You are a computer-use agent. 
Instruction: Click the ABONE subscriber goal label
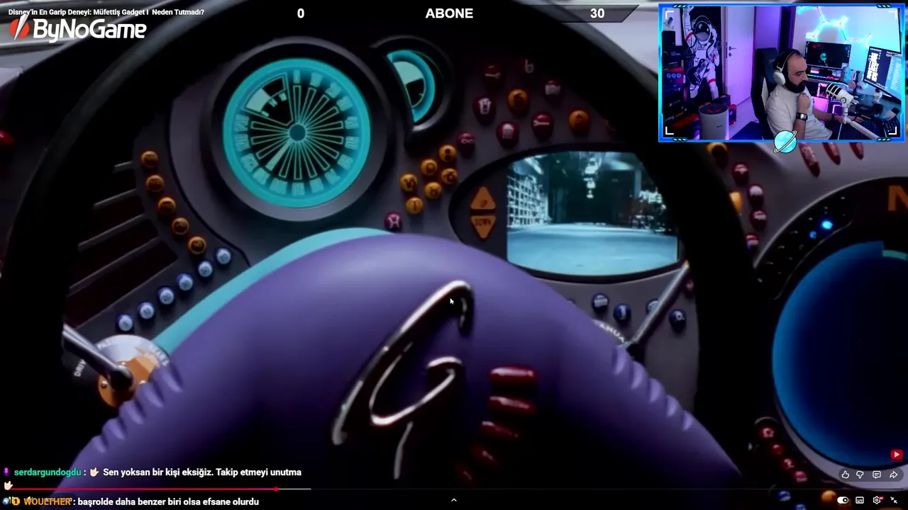(449, 13)
